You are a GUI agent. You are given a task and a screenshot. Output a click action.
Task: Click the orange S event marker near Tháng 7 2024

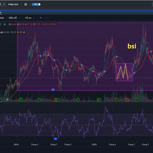click(x=56, y=100)
